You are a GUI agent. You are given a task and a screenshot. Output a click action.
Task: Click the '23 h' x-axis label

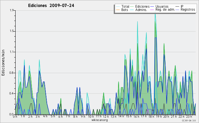click(x=189, y=116)
